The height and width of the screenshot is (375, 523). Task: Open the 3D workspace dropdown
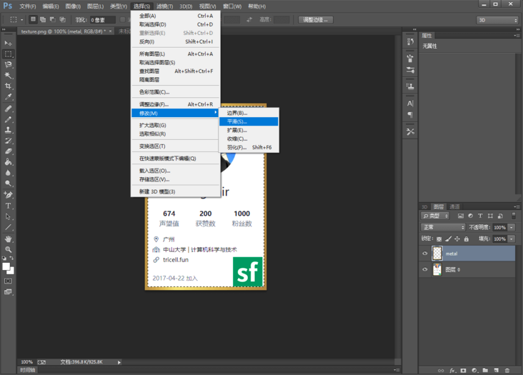497,20
